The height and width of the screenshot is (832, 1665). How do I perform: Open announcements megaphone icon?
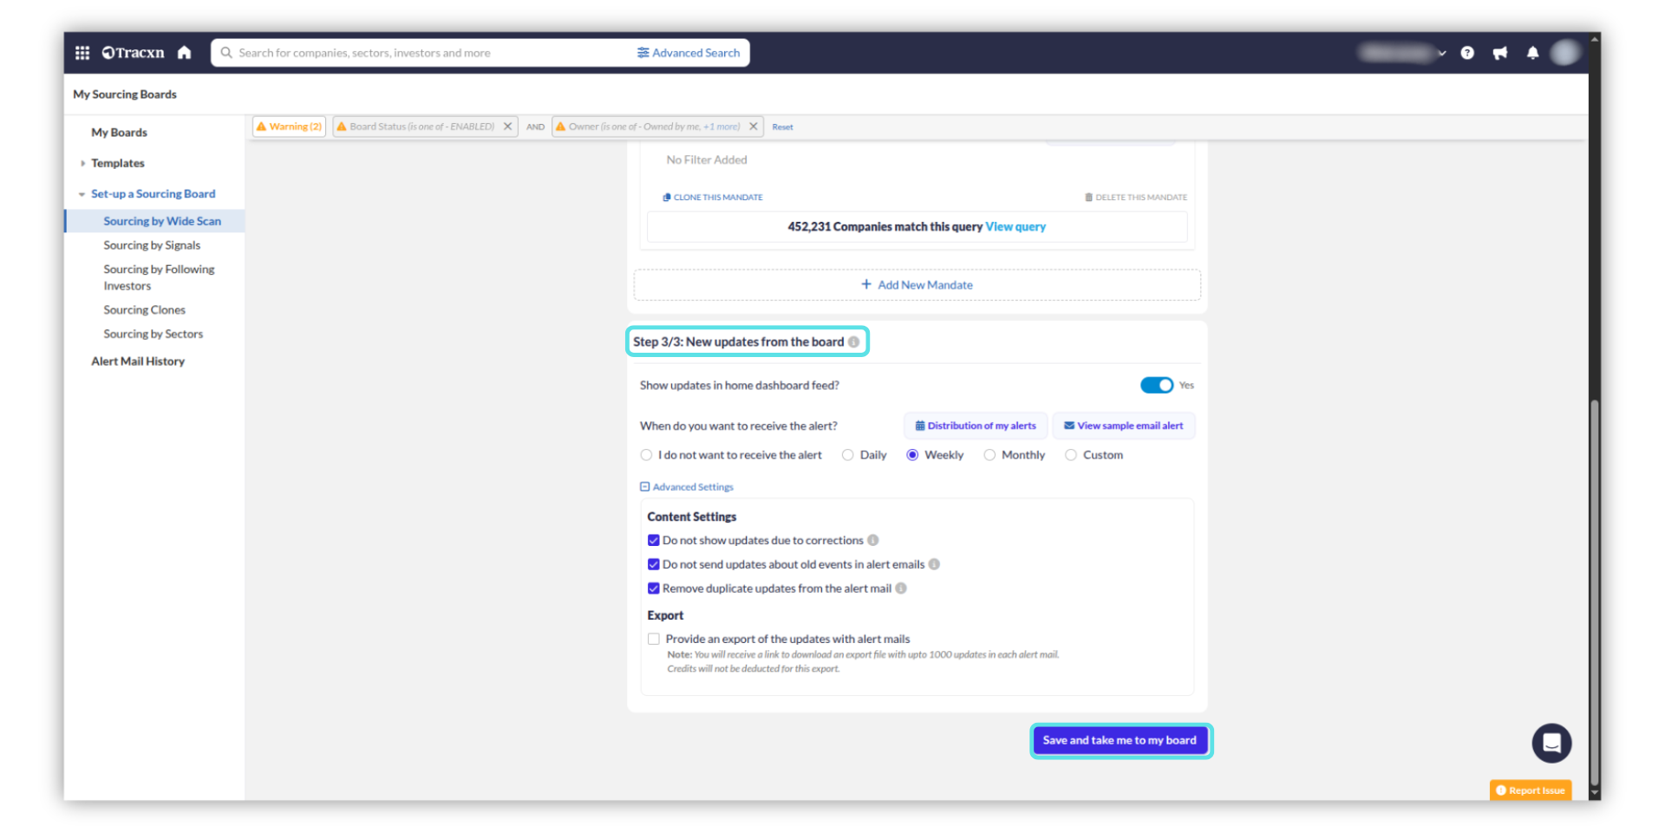tap(1499, 53)
